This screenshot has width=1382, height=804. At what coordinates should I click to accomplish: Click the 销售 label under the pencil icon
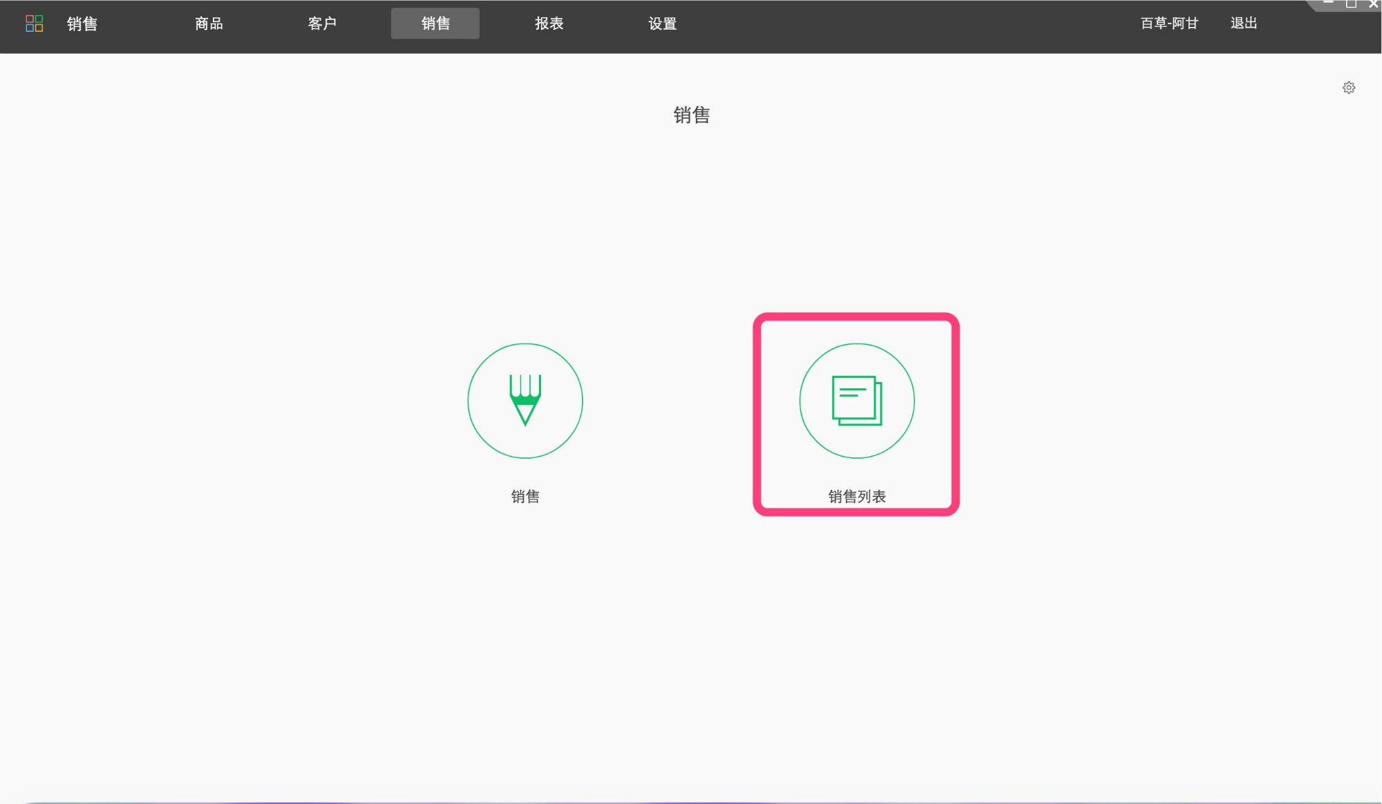[x=525, y=496]
